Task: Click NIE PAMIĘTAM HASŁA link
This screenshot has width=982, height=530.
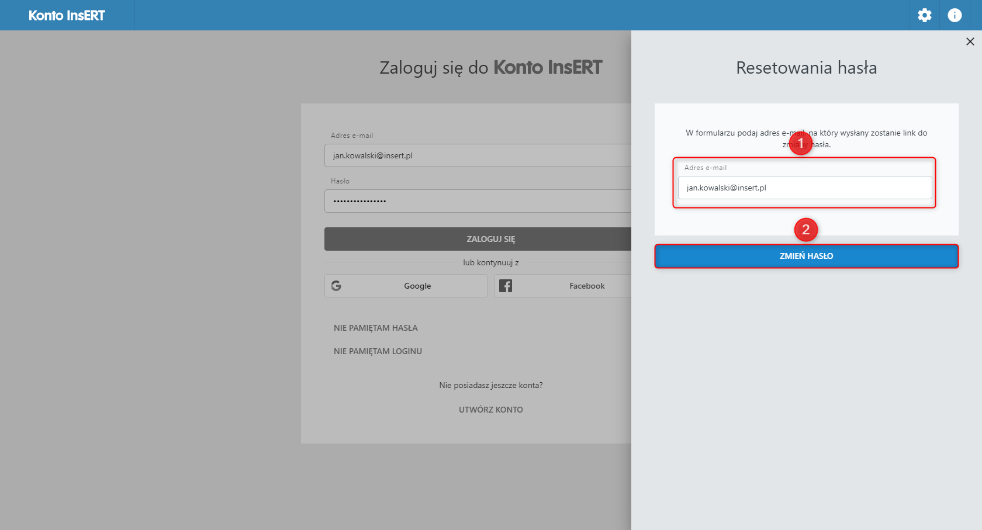Action: [x=376, y=328]
